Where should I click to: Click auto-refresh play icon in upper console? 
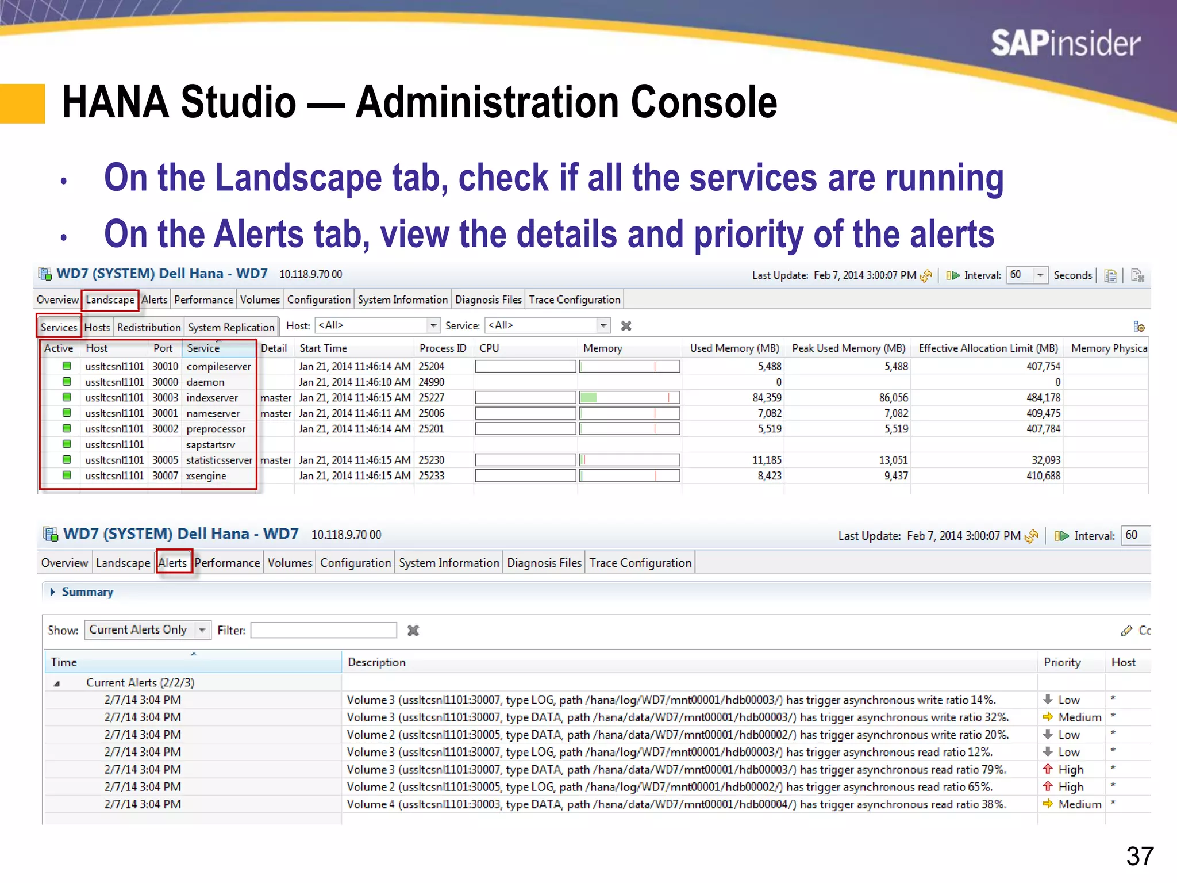point(952,275)
